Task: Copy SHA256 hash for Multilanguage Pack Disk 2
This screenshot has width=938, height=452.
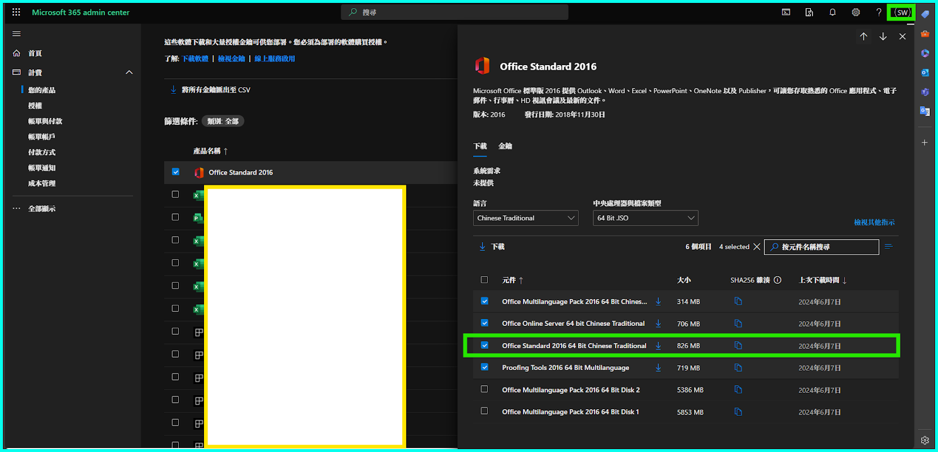Action: click(738, 390)
